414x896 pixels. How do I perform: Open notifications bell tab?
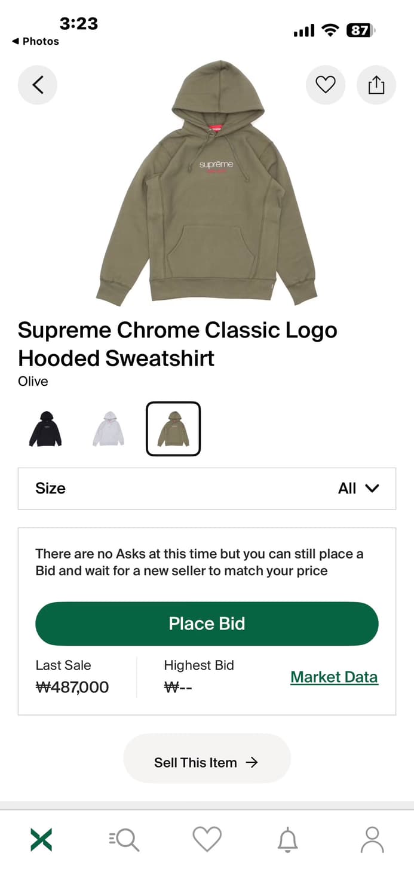[x=288, y=840]
